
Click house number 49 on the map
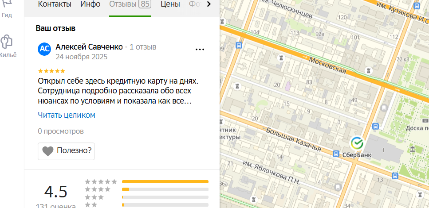(354, 100)
